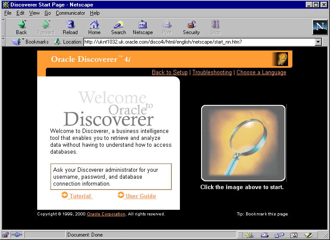Click the padlock security icon in status bar
The height and width of the screenshot is (240, 330).
point(6,235)
